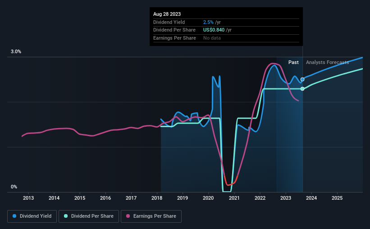Click the pink Earnings Per Share legend dot
Image resolution: width=370 pixels, height=229 pixels.
coord(128,216)
